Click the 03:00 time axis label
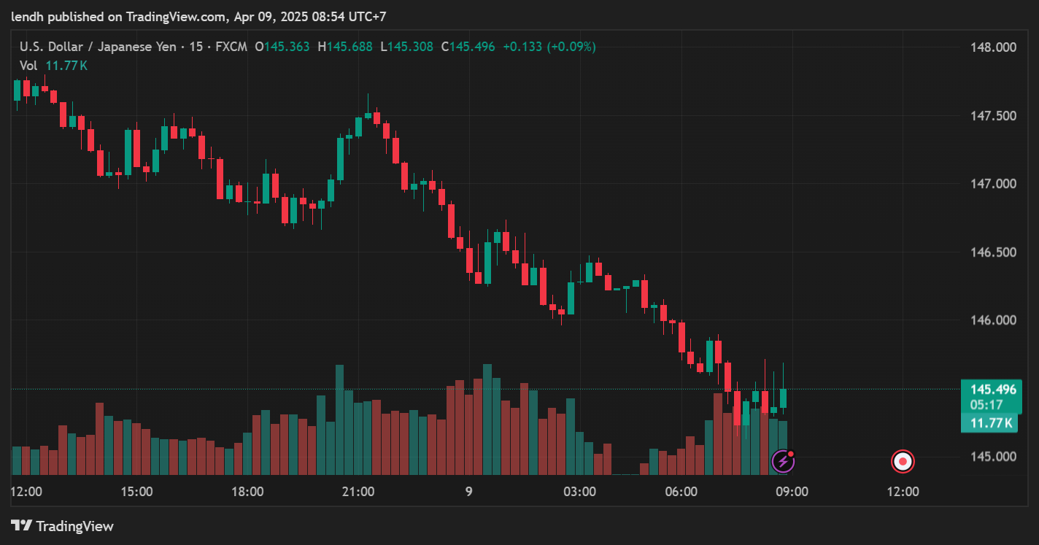 tap(579, 492)
